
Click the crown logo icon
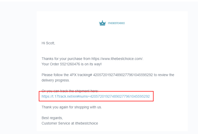(102, 23)
